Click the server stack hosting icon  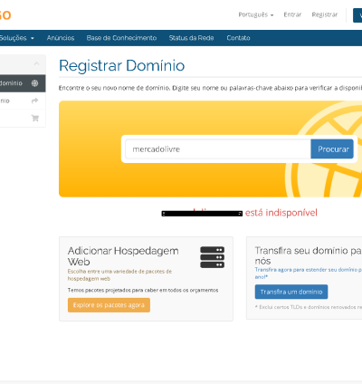(213, 257)
